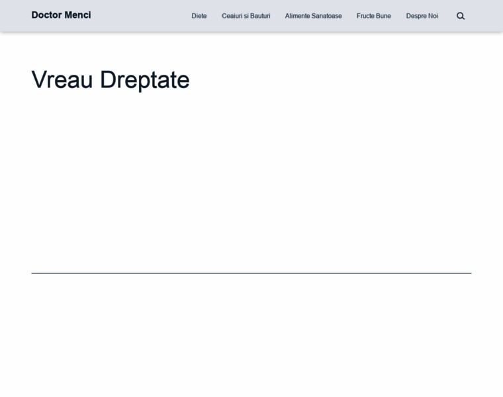
Task: Open site search from the header
Action: click(x=461, y=16)
